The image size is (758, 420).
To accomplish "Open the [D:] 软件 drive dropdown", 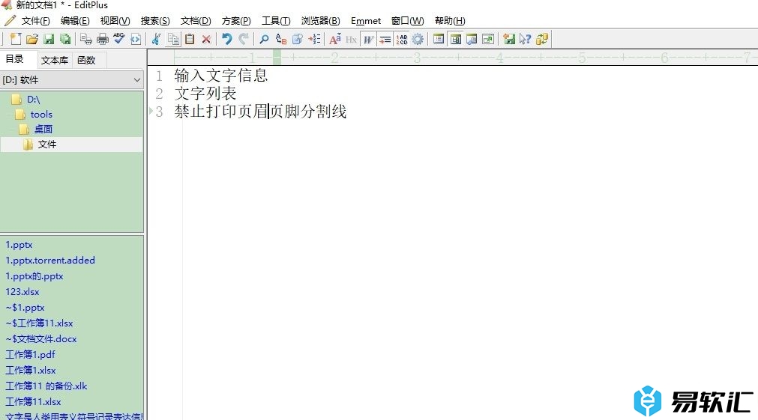I will click(x=71, y=80).
